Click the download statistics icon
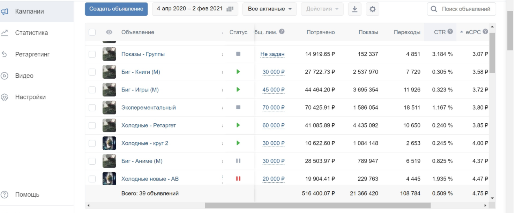Viewport: 516px width, 213px height. point(354,9)
